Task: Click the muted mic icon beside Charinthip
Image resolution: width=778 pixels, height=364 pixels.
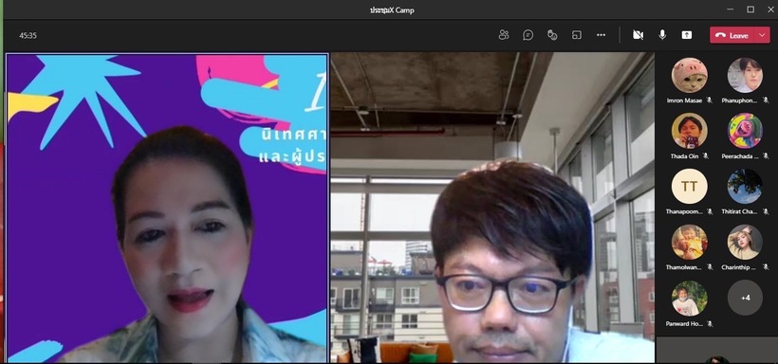Action: pos(765,267)
